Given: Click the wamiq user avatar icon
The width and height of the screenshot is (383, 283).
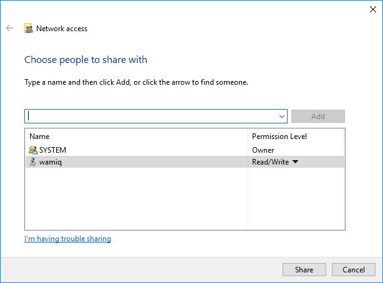Looking at the screenshot, I should (32, 162).
